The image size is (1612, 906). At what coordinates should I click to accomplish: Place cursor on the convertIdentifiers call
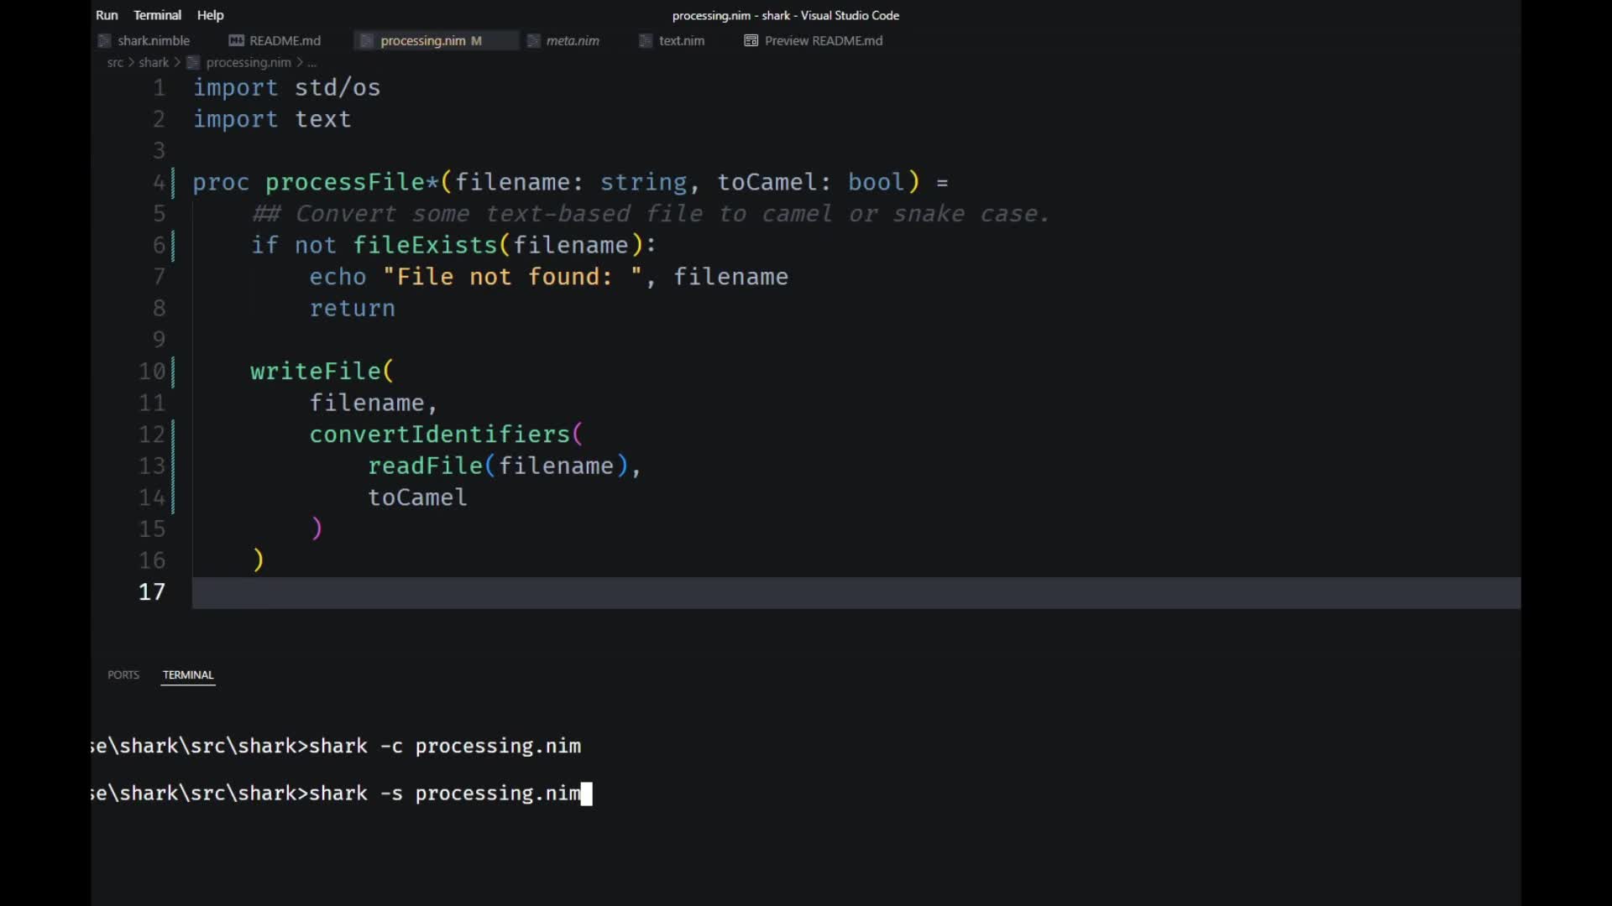click(x=440, y=434)
